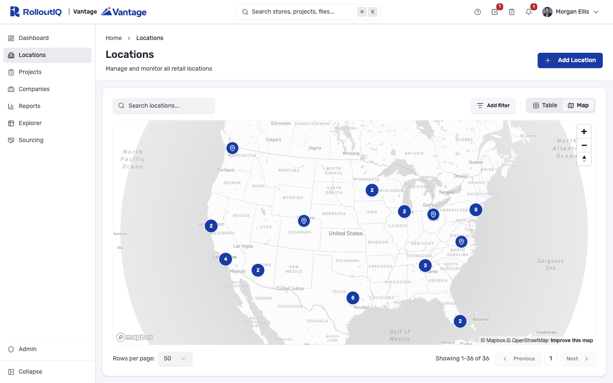Click the Mapbox logo
This screenshot has width=613, height=383.
[135, 337]
